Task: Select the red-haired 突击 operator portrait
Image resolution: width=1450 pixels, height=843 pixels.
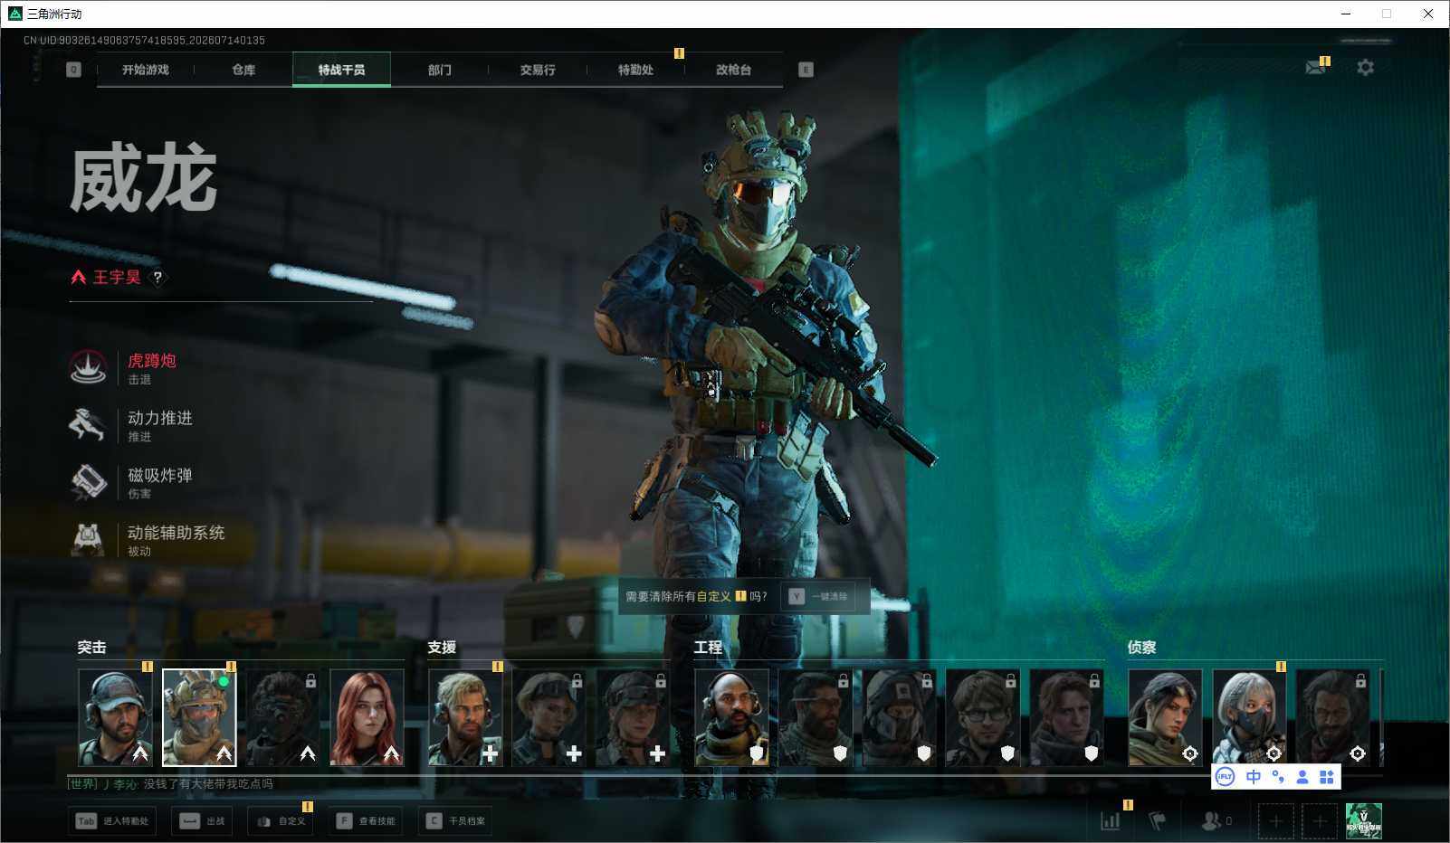Action: click(x=367, y=717)
